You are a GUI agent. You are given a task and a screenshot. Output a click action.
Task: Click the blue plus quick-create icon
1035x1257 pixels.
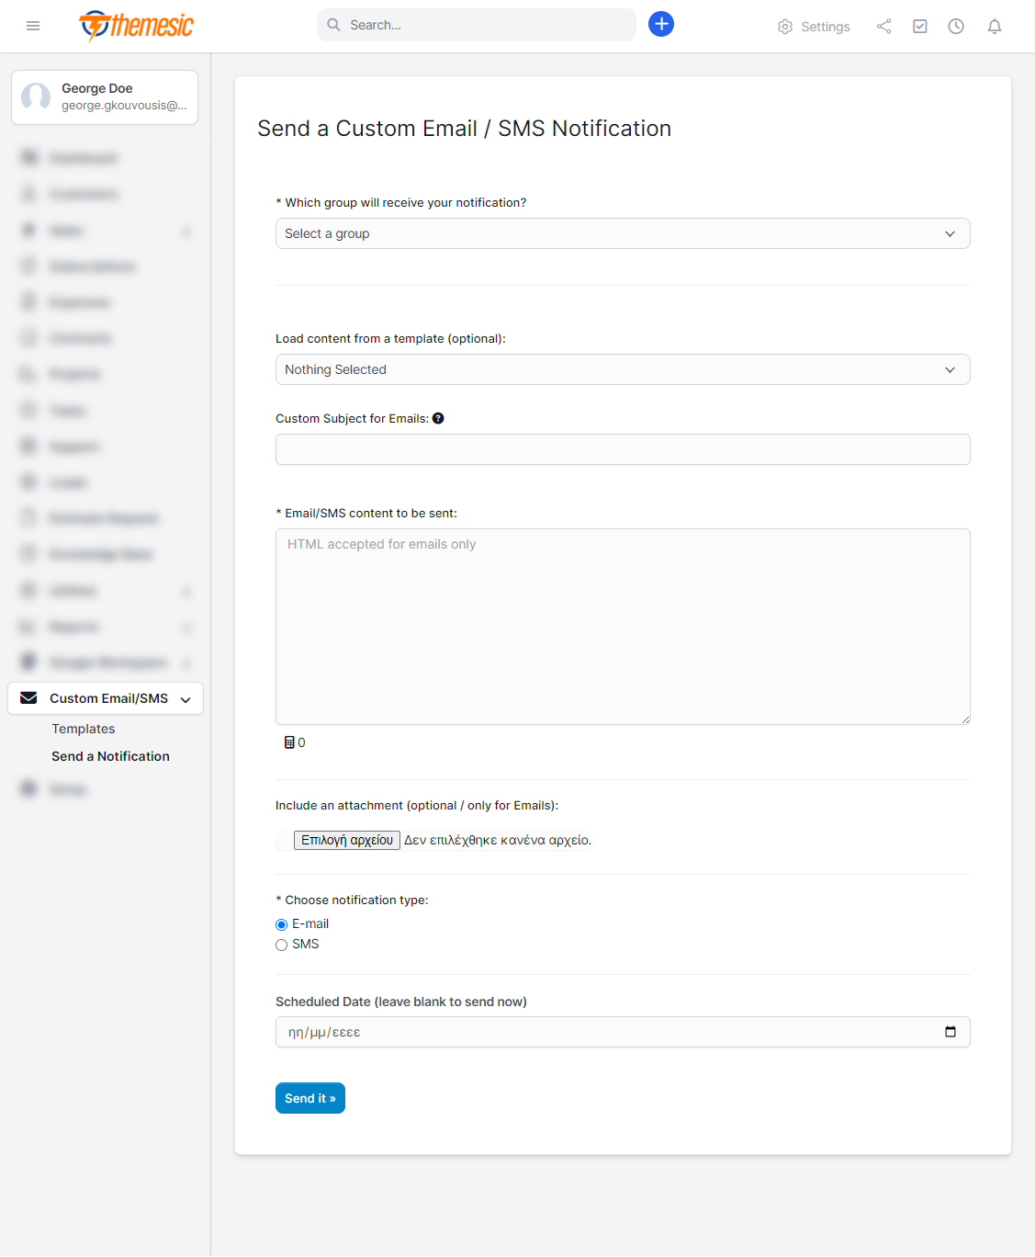pyautogui.click(x=661, y=25)
